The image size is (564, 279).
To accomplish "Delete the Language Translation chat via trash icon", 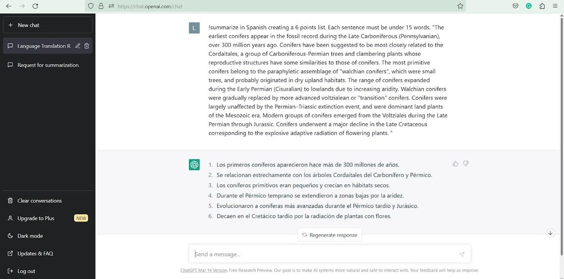I will click(86, 46).
